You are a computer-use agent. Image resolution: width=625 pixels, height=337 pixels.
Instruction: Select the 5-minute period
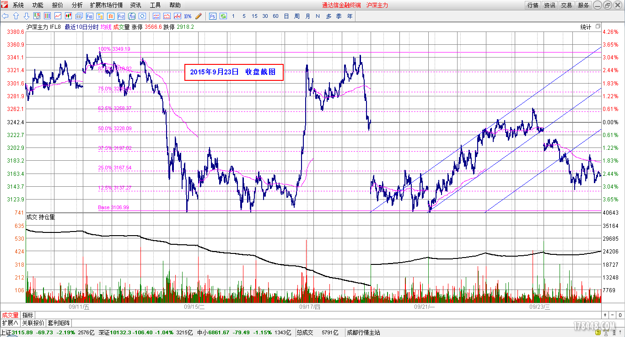[244, 16]
